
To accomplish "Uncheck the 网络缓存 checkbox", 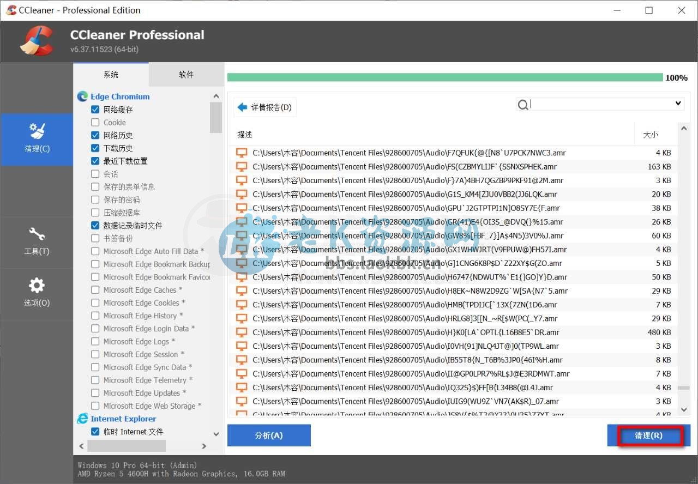I will click(x=95, y=110).
